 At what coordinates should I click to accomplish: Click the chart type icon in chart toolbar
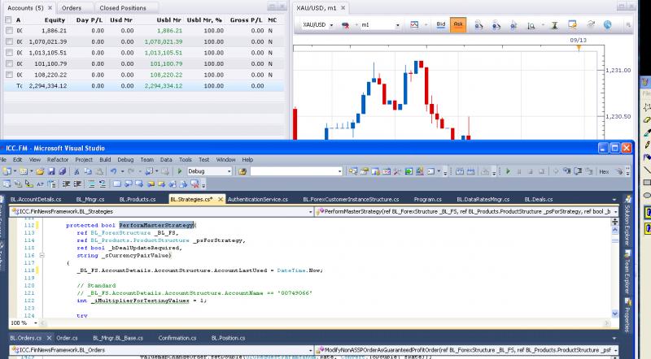pyautogui.click(x=414, y=25)
